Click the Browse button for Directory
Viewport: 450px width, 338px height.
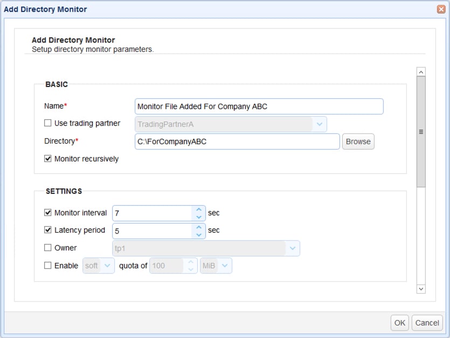(358, 141)
